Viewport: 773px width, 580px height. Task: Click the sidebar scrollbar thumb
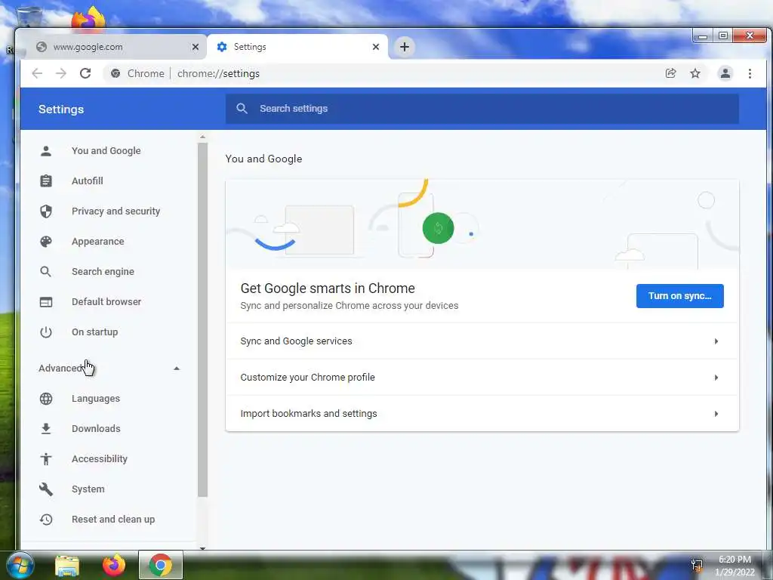[202, 319]
